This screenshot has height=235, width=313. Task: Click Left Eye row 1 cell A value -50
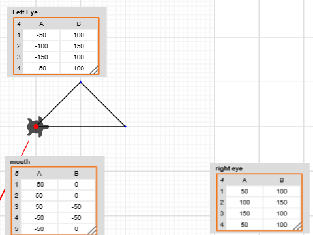[x=41, y=35]
